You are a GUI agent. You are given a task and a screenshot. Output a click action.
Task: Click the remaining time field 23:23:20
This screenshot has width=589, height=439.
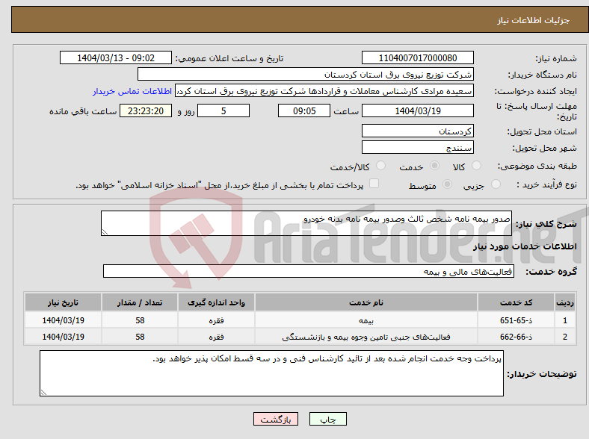click(146, 110)
